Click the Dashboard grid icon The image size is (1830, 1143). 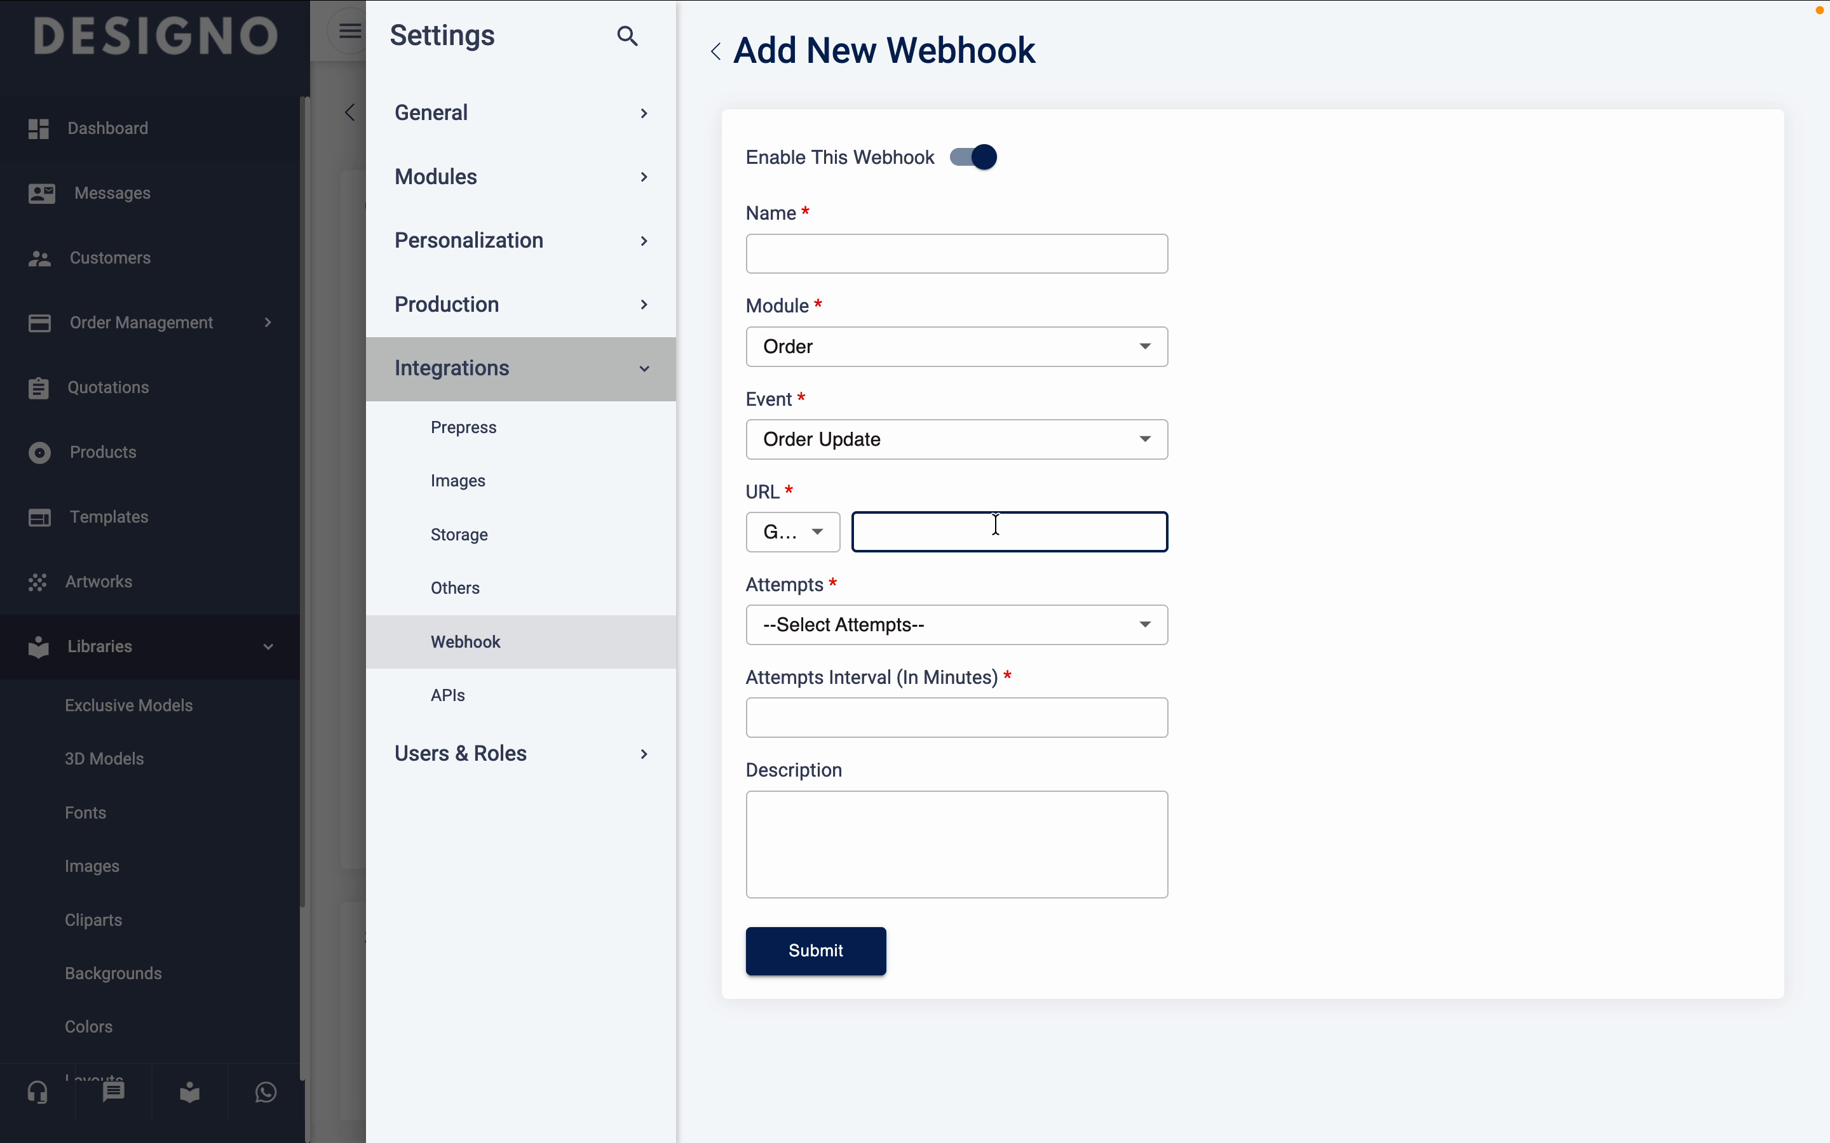[39, 128]
